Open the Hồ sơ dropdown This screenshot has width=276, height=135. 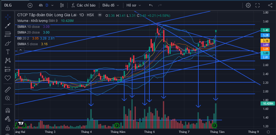tap(134, 5)
